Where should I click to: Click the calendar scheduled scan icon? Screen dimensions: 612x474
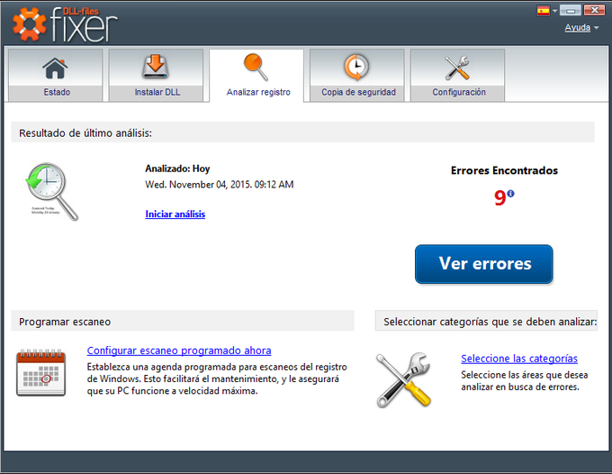(x=41, y=372)
